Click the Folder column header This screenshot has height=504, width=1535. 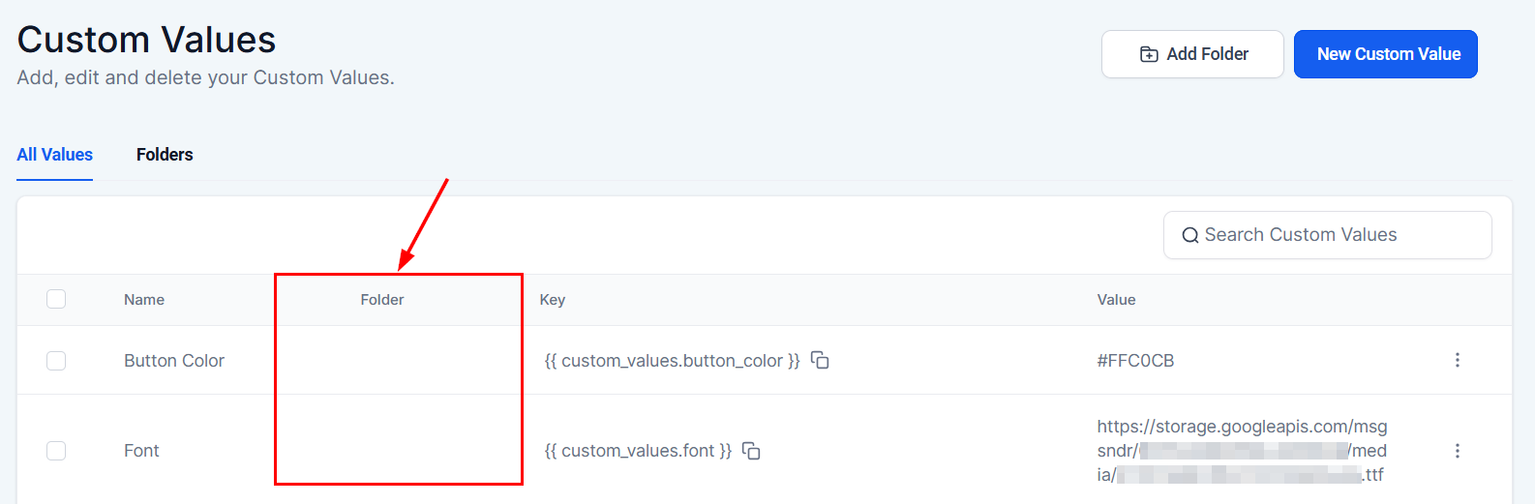click(x=382, y=300)
